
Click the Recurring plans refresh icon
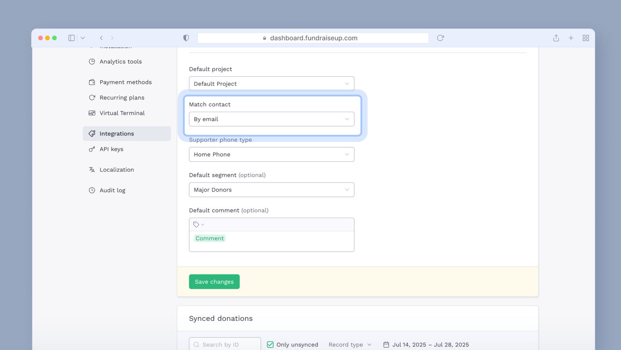point(92,97)
